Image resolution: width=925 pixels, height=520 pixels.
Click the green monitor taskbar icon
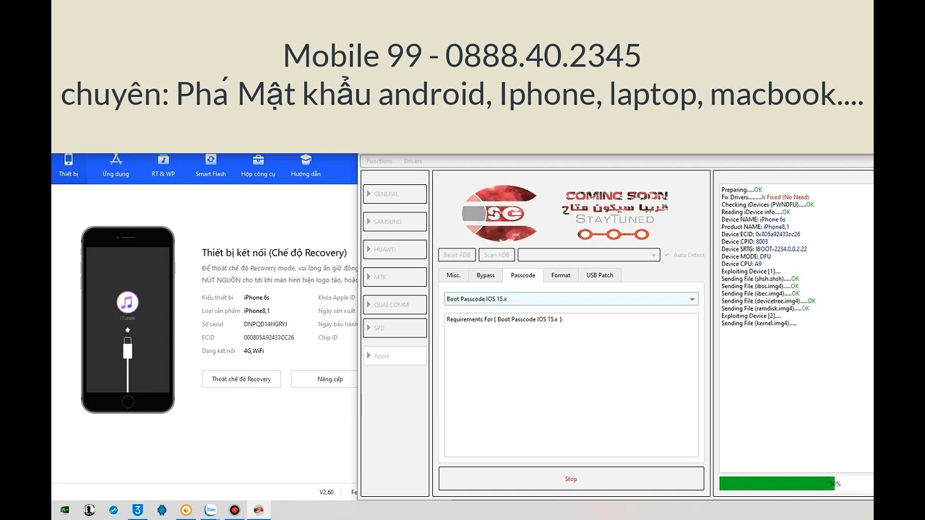64,510
